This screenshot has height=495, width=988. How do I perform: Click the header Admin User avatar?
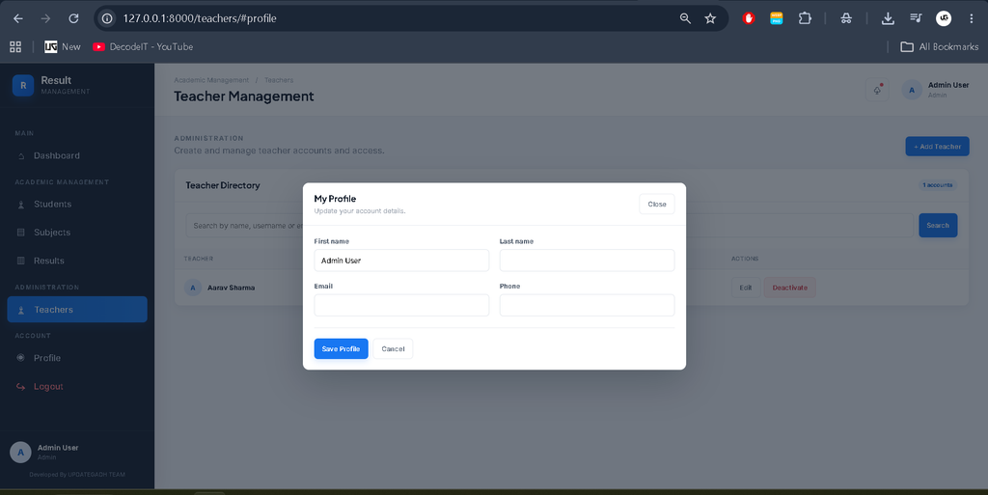coord(912,90)
